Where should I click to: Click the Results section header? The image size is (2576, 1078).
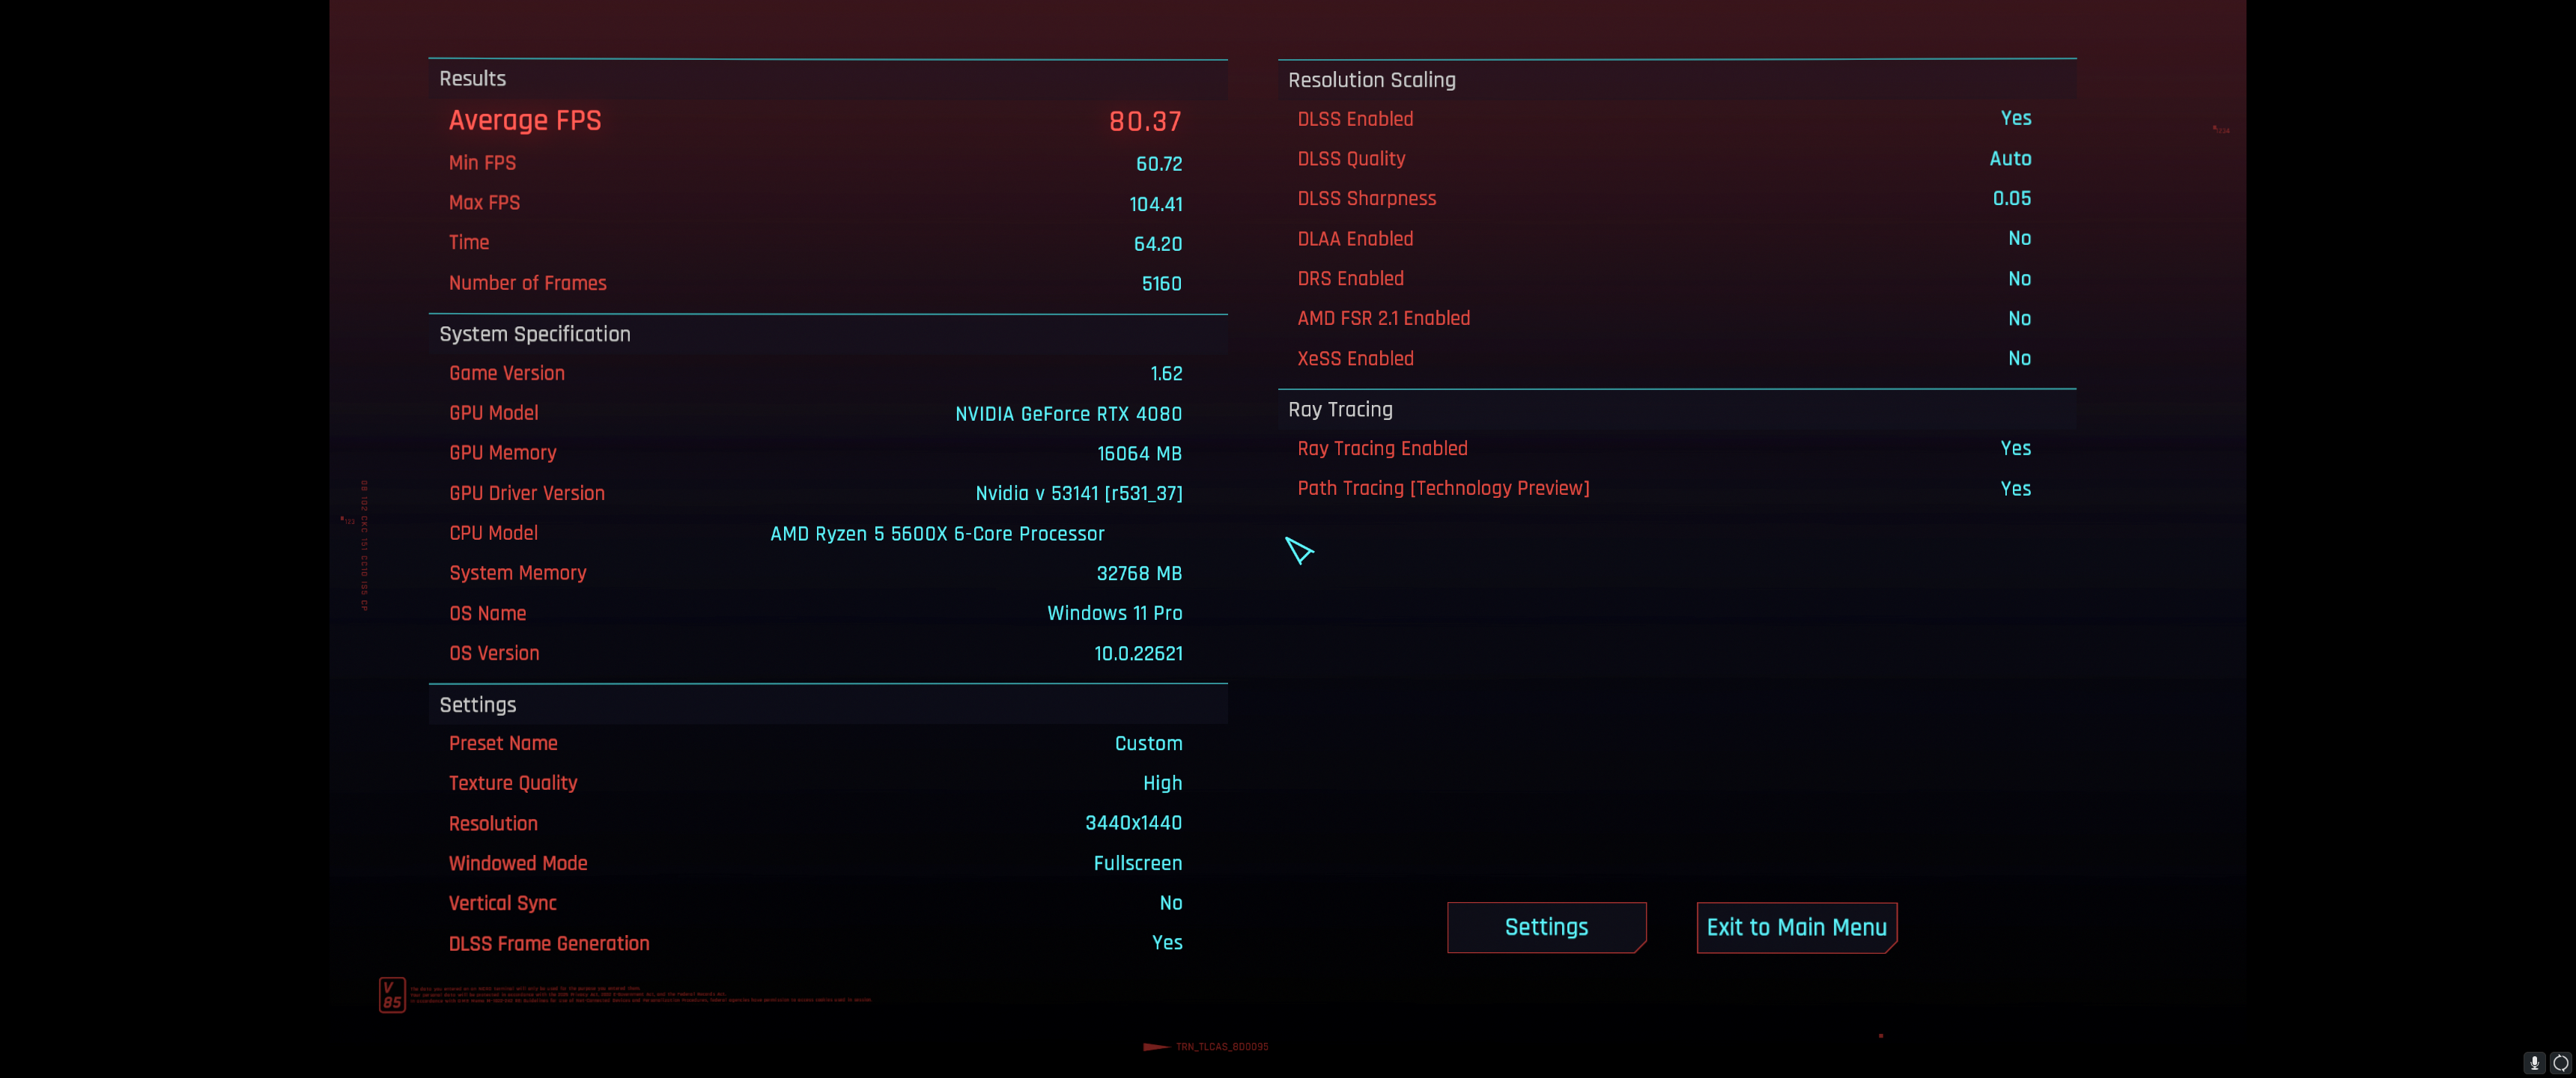[472, 79]
